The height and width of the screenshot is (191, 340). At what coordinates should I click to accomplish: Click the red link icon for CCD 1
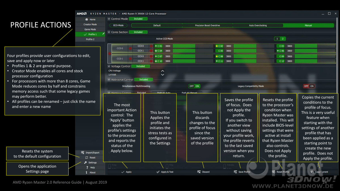tap(131, 59)
